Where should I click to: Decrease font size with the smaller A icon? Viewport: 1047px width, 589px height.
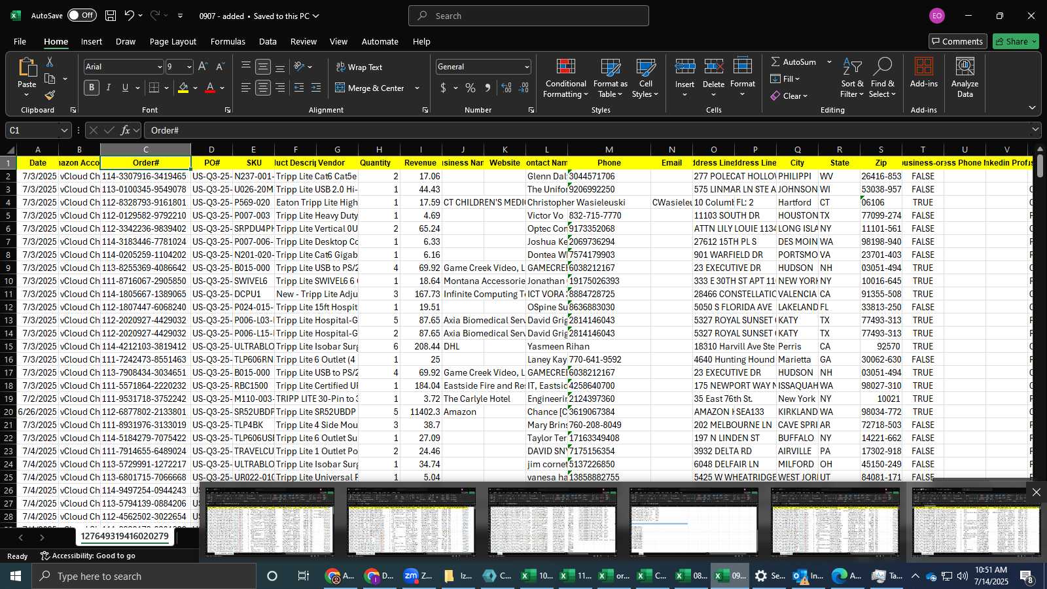[220, 67]
